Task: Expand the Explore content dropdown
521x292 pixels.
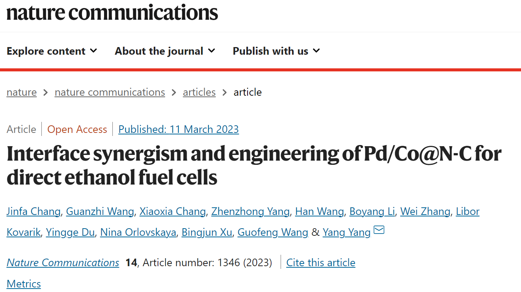Action: (x=52, y=51)
